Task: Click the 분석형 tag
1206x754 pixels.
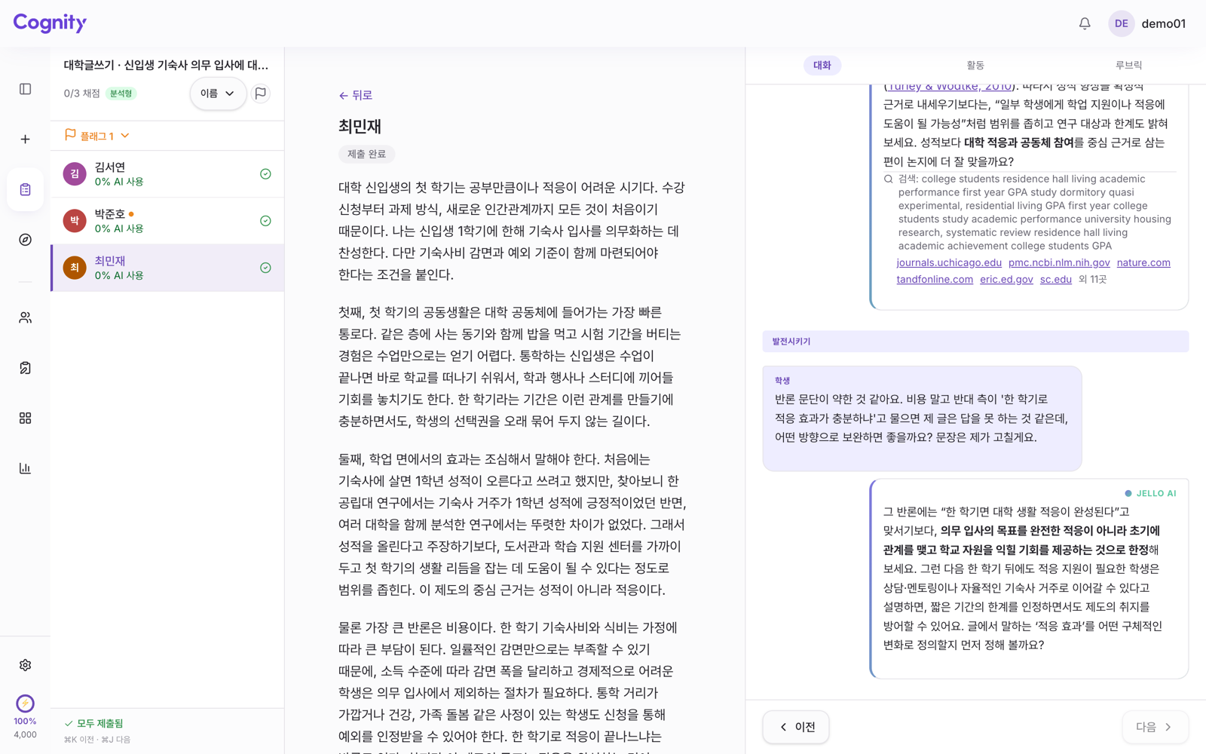Action: point(121,93)
